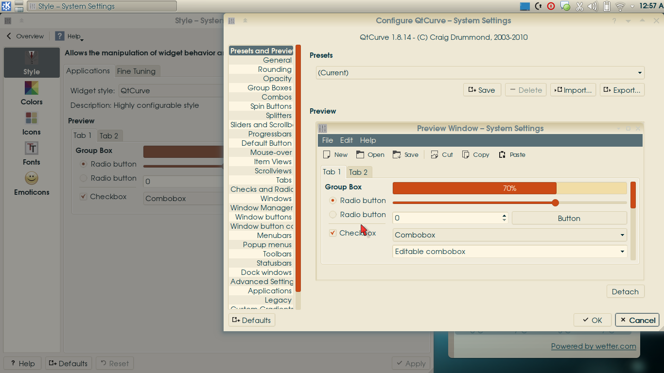Open Widget style QtCurve dropdown
Screen dimensions: 664x373
click(x=171, y=90)
